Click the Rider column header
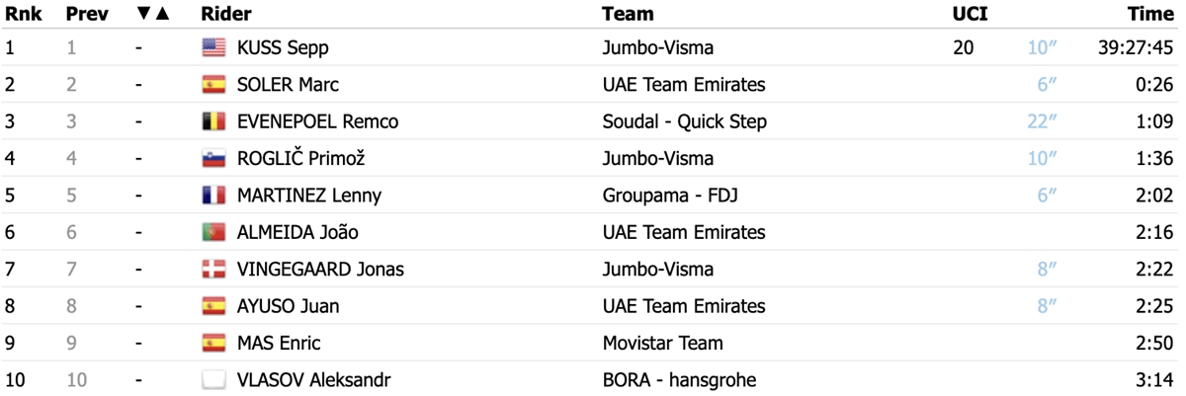This screenshot has width=1186, height=396. tap(225, 14)
